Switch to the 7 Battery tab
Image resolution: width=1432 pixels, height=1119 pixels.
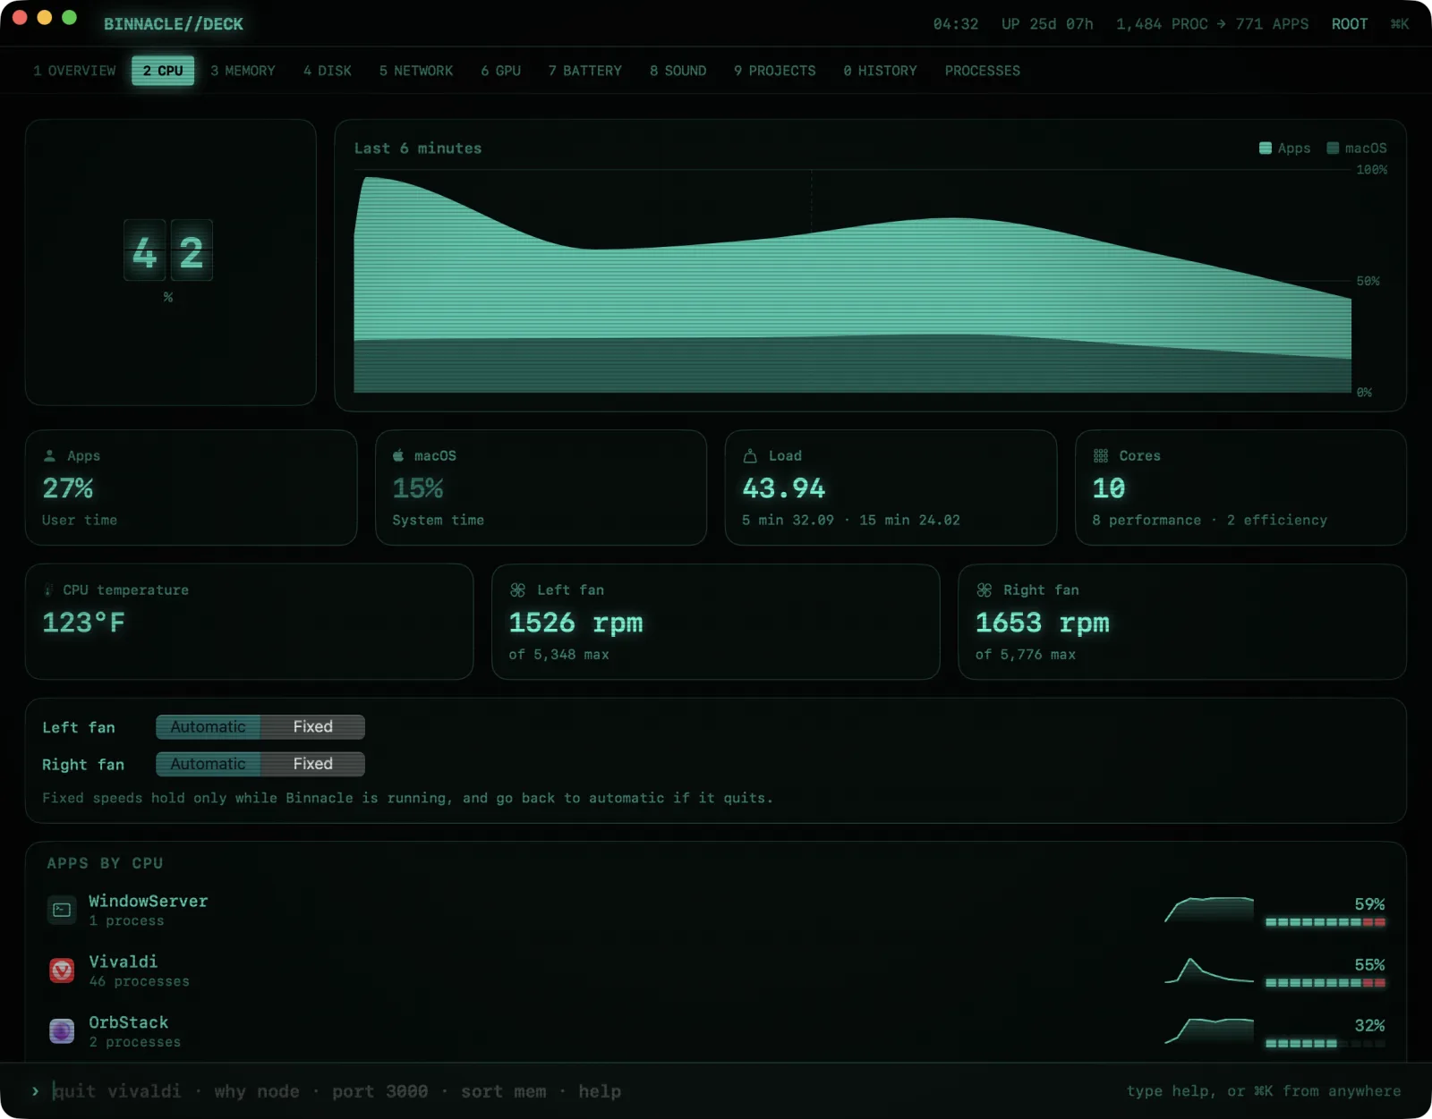(x=584, y=71)
